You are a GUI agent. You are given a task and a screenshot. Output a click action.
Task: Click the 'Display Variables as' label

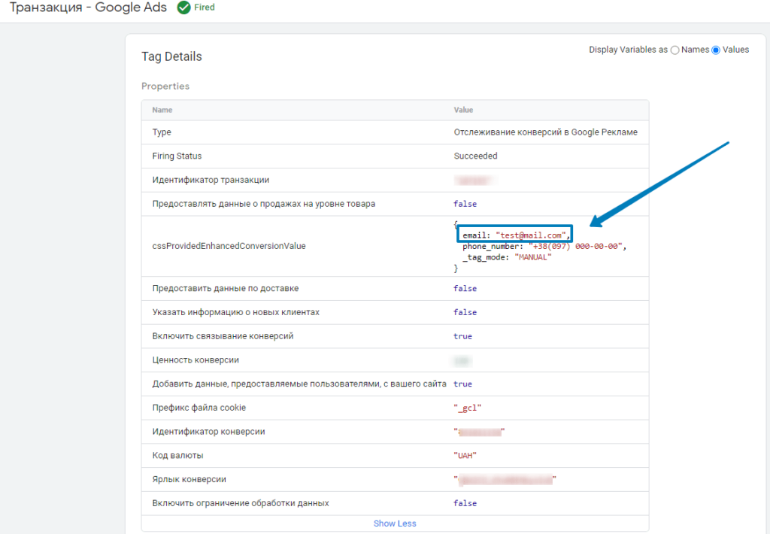[x=628, y=50]
